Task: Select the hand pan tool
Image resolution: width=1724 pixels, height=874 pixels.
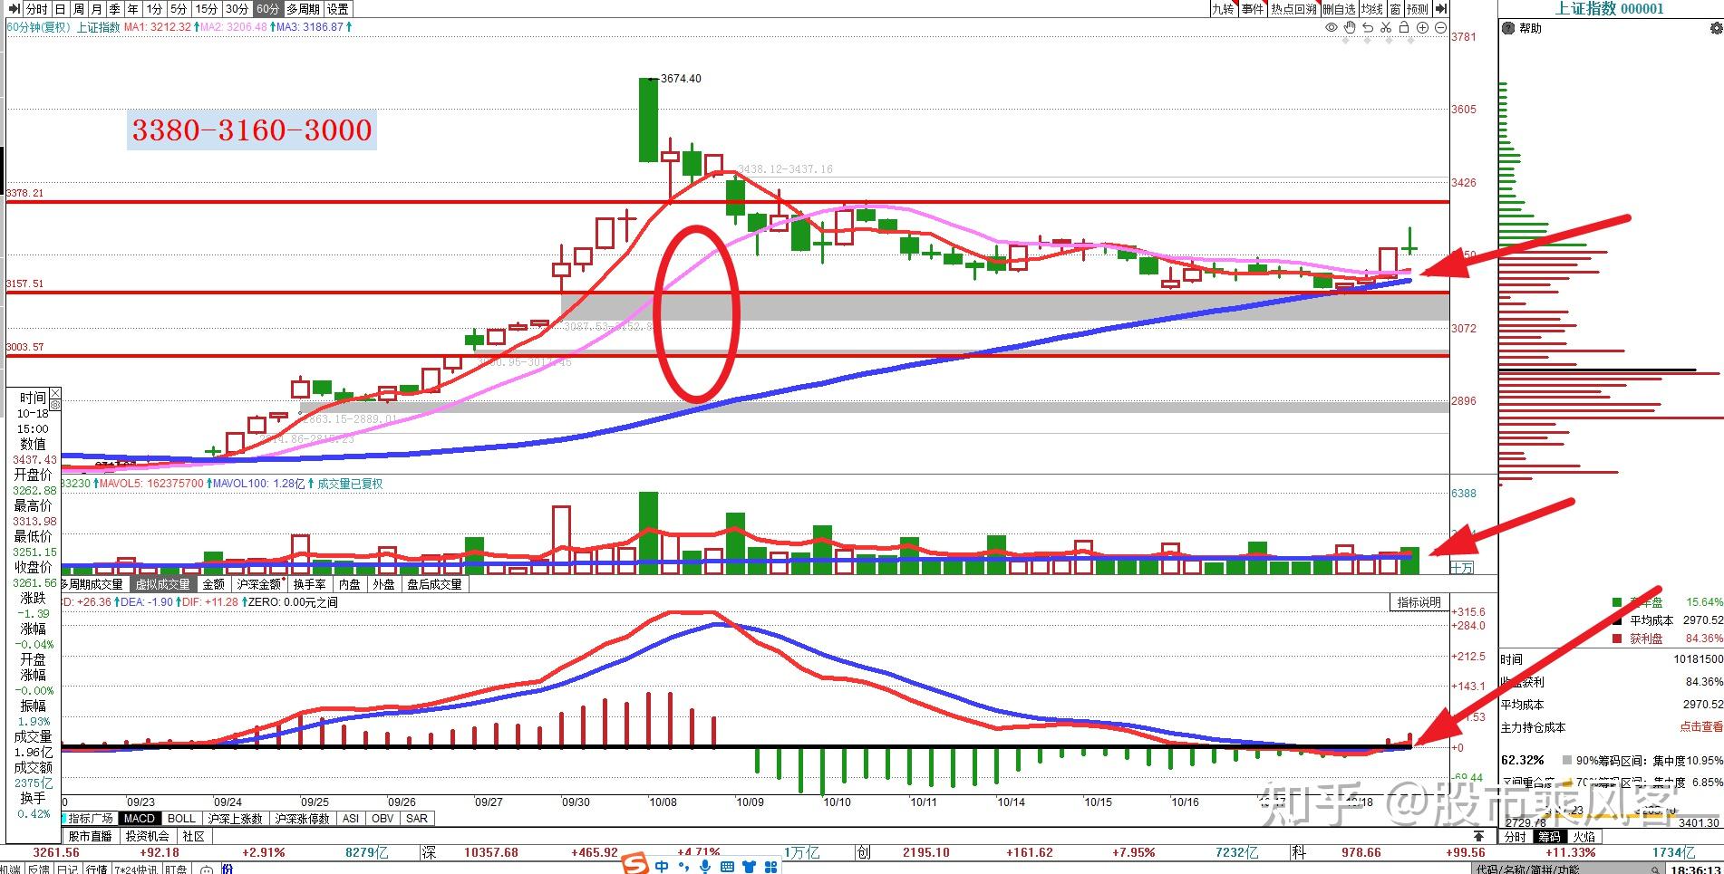Action: [1350, 28]
